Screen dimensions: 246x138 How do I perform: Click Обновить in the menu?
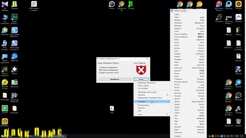152,95
